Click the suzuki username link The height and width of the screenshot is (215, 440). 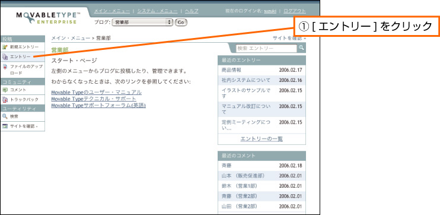[270, 11]
